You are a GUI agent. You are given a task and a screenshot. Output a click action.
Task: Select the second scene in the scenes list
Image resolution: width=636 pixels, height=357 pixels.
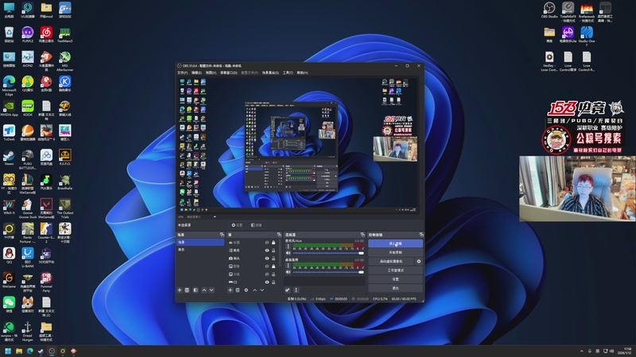pos(200,250)
